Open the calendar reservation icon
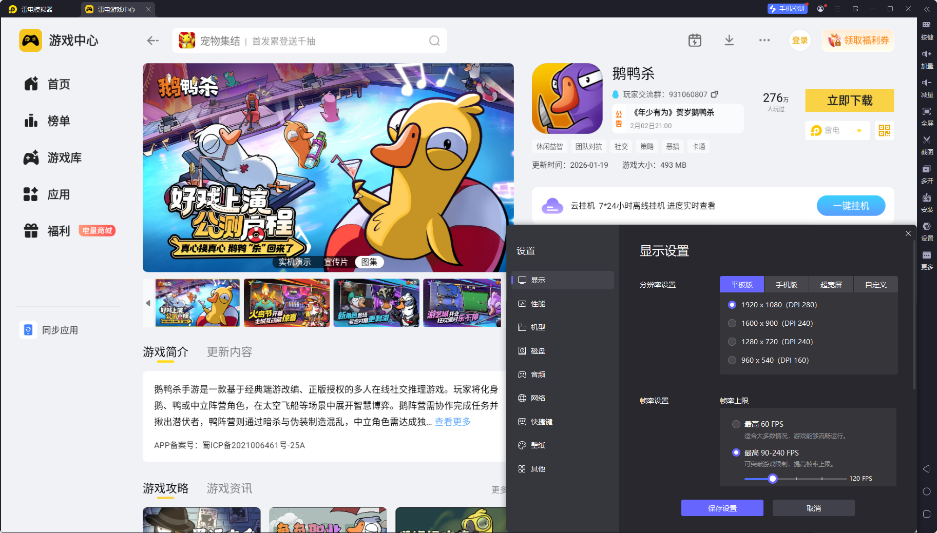The height and width of the screenshot is (533, 937). (695, 40)
